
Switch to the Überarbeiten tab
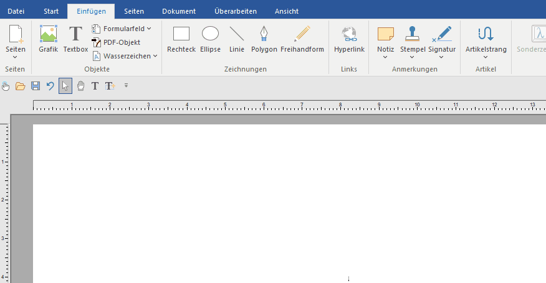(x=236, y=11)
